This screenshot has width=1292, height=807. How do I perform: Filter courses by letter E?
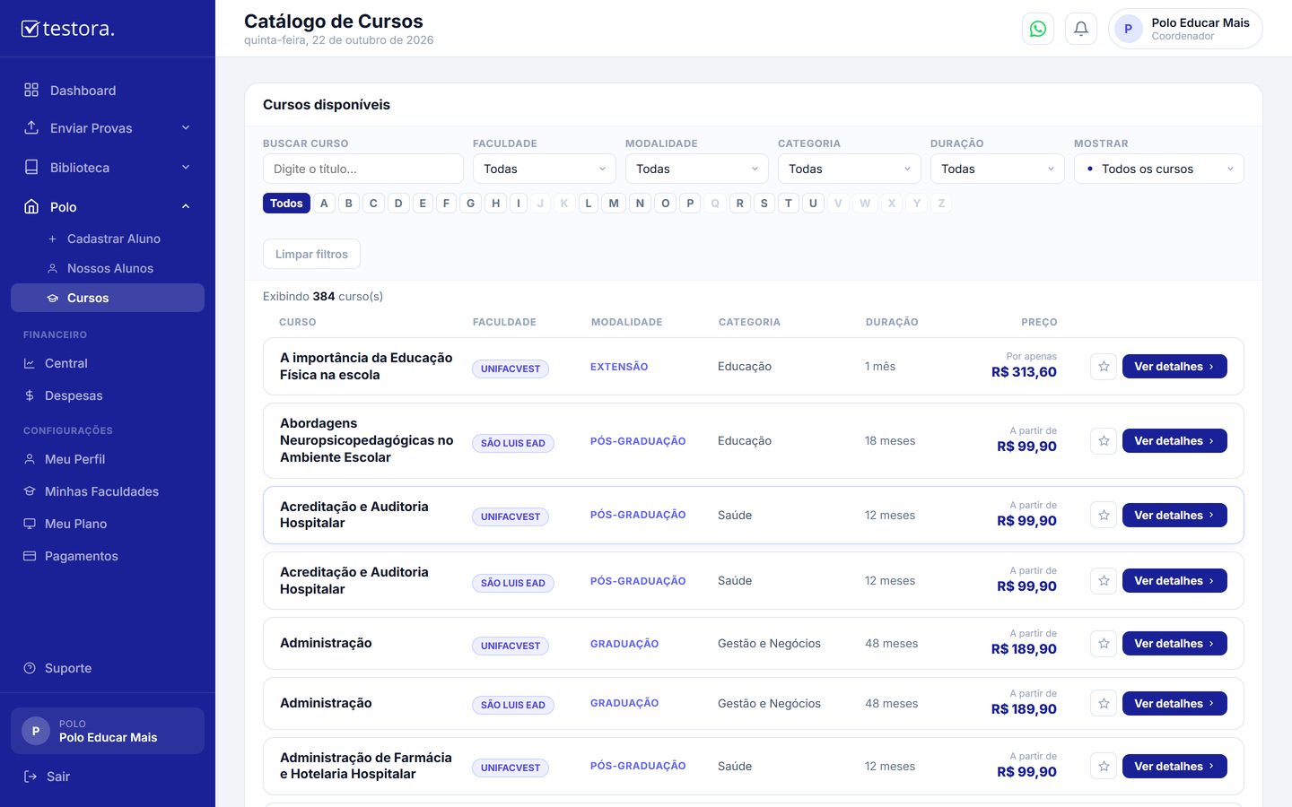point(423,204)
